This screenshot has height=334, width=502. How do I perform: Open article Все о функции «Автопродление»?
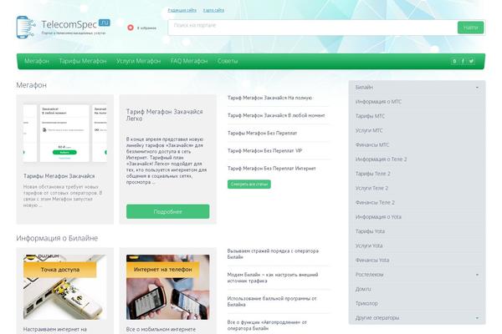[x=267, y=325]
